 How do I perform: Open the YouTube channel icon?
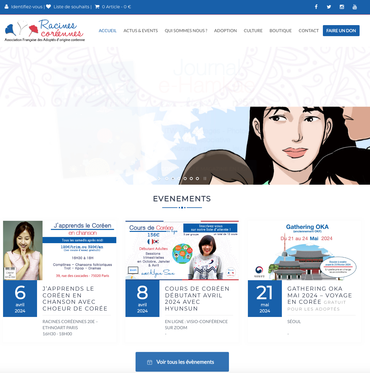tap(355, 7)
